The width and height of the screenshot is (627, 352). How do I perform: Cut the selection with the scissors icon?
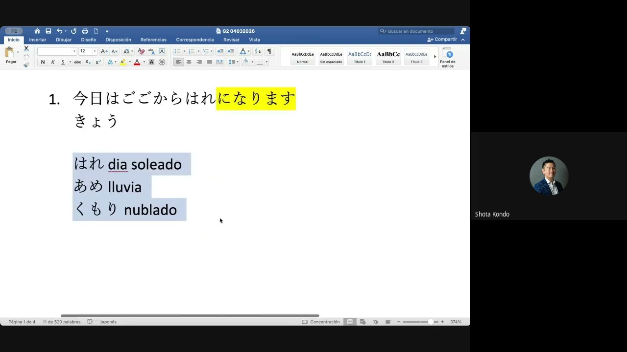[26, 48]
